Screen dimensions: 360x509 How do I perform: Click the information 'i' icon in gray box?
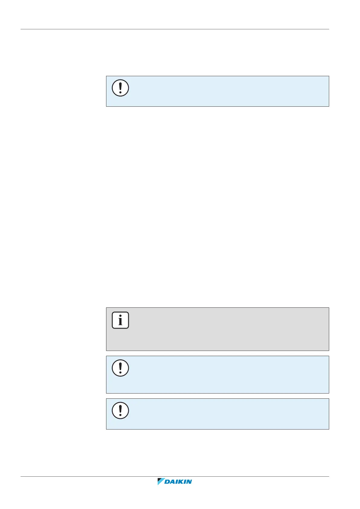tap(120, 320)
